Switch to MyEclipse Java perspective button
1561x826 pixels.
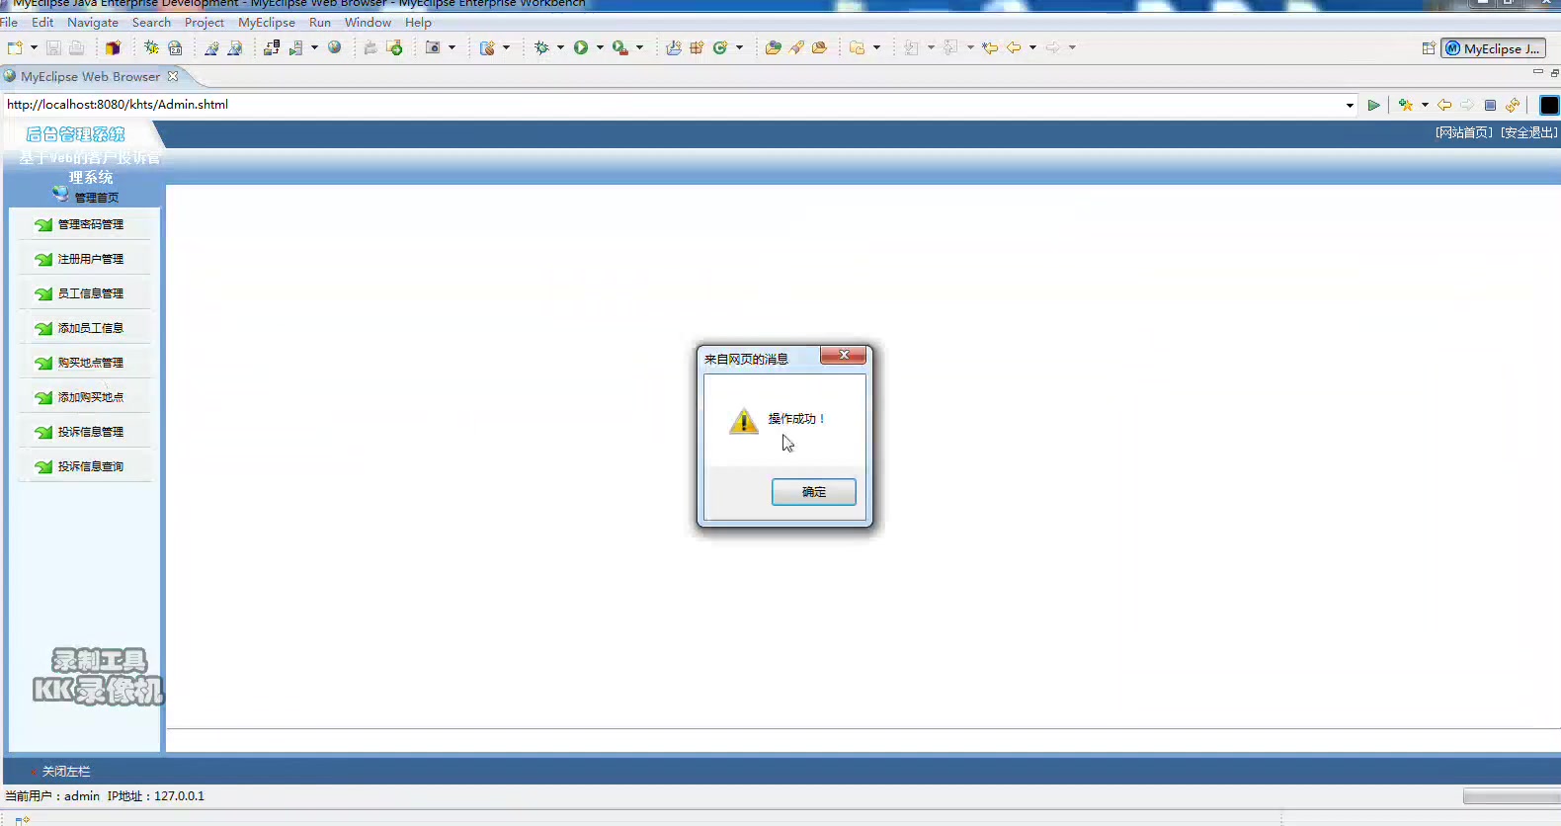(x=1493, y=48)
